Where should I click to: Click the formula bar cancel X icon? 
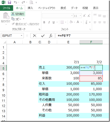[x=34, y=36]
